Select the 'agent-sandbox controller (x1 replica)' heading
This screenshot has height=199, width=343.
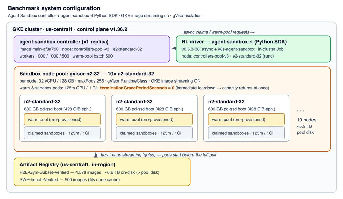tap(64, 42)
